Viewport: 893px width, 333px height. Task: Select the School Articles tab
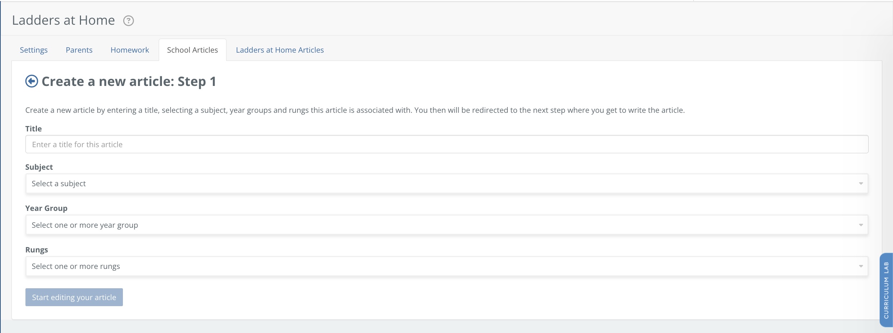(x=192, y=50)
